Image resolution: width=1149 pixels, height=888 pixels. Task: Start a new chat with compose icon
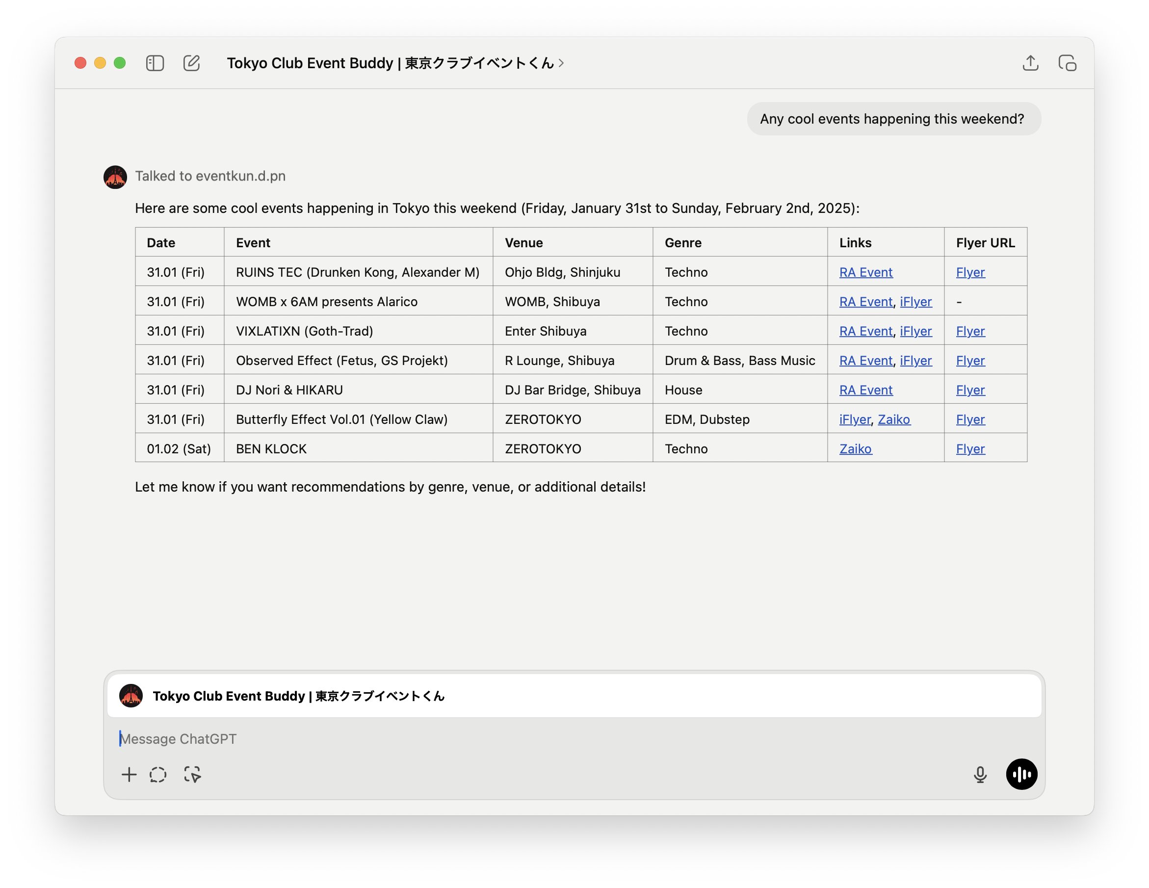[191, 63]
